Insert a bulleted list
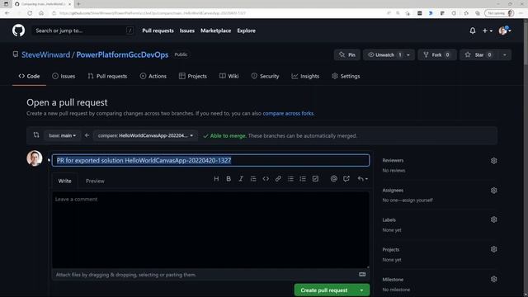Screen dimensions: 528x297 coord(290,179)
